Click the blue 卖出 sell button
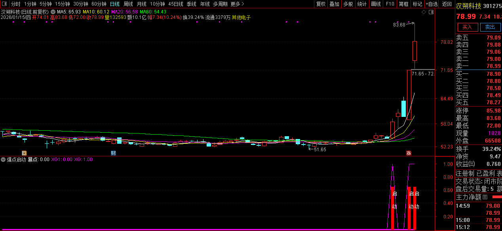 tap(490, 27)
